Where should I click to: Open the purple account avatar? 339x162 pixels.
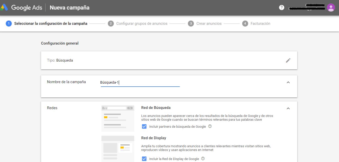pos(331,8)
